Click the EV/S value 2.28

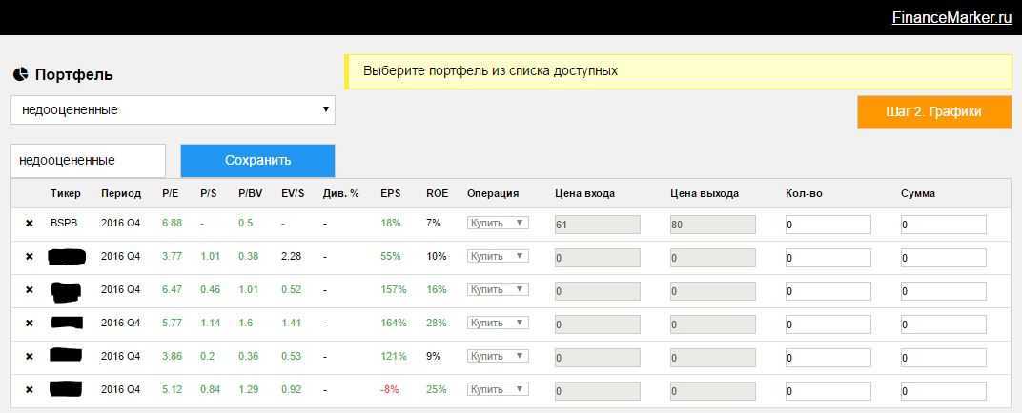(x=292, y=256)
